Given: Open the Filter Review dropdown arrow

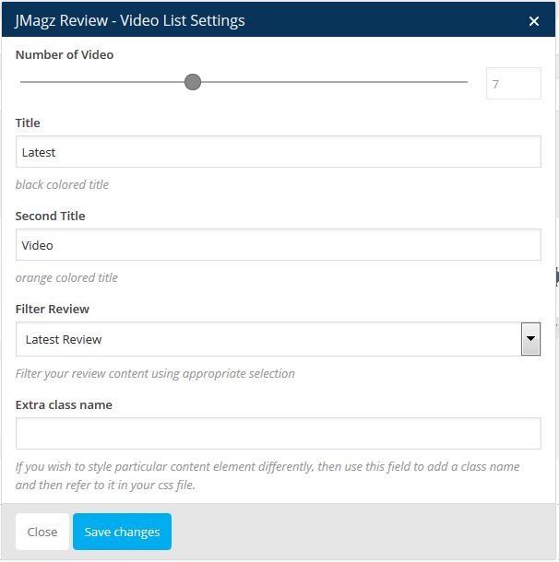Looking at the screenshot, I should click(x=530, y=339).
